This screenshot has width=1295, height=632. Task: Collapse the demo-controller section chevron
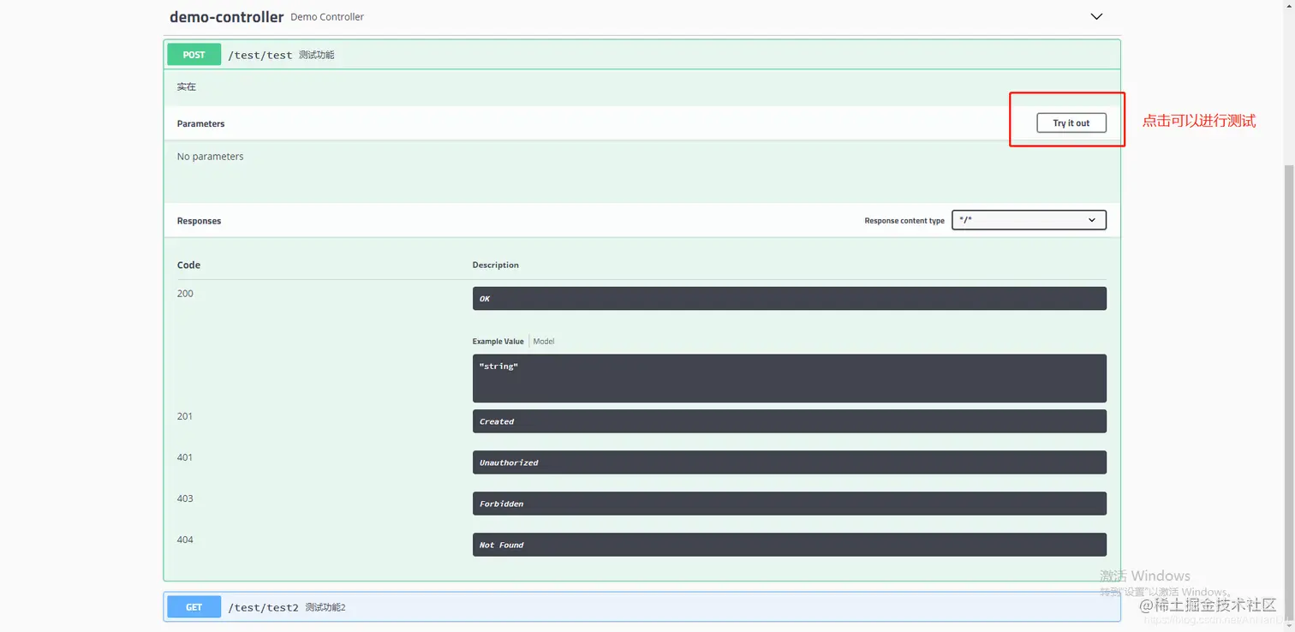[x=1096, y=17]
